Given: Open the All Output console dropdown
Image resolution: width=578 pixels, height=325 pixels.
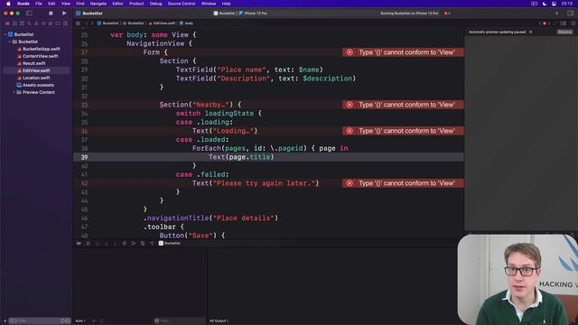Looking at the screenshot, I should tap(219, 321).
